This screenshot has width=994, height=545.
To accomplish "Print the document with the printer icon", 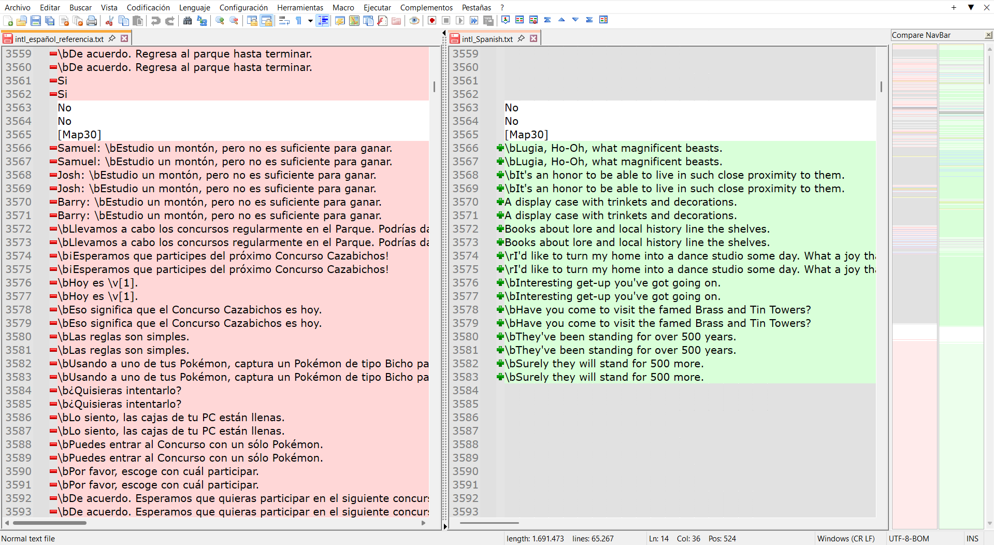I will tap(92, 21).
